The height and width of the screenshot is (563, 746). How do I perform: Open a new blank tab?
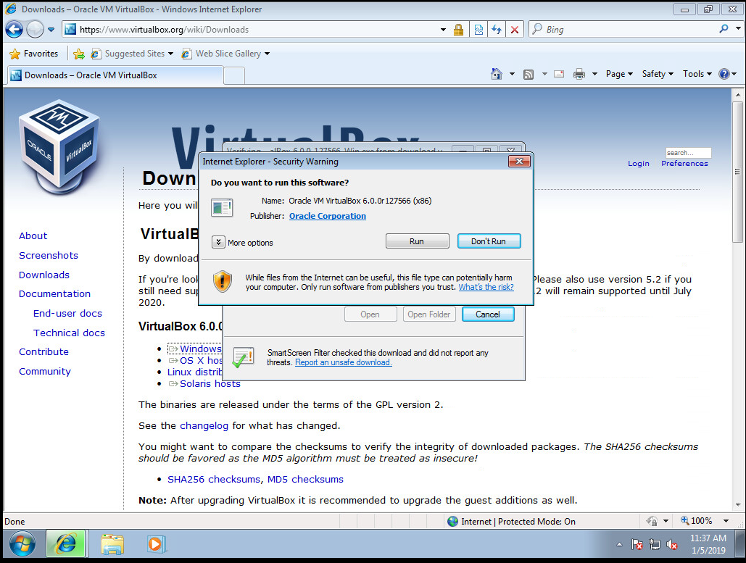pos(234,75)
